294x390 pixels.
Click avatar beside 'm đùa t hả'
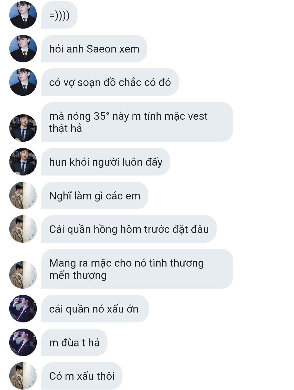[x=23, y=342]
